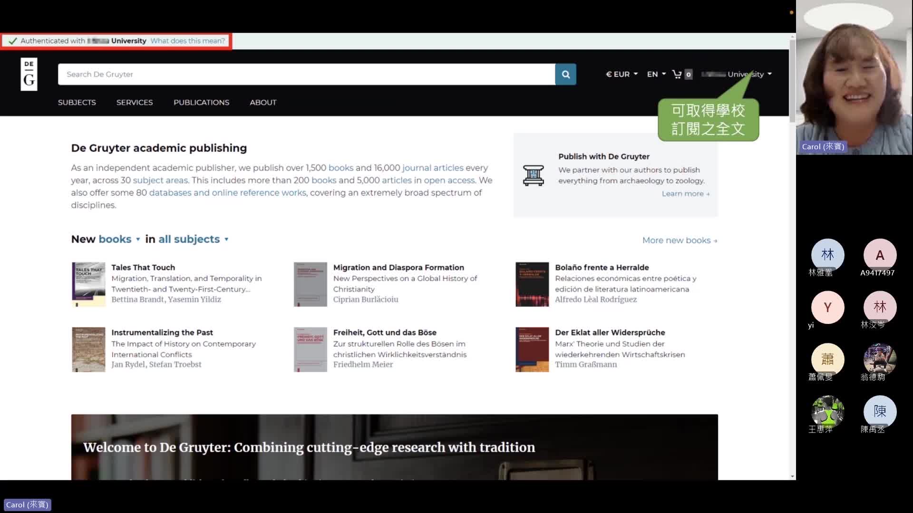Open the EN language dropdown
This screenshot has width=913, height=513.
coord(656,74)
